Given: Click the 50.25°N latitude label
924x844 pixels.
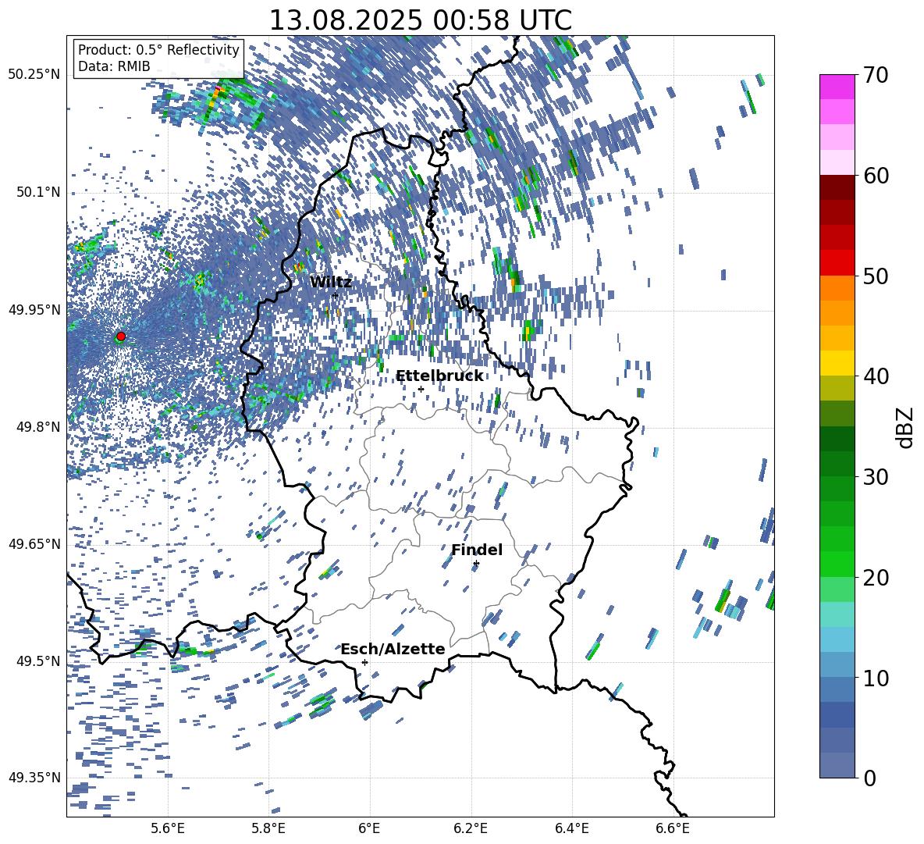Looking at the screenshot, I should coord(34,75).
